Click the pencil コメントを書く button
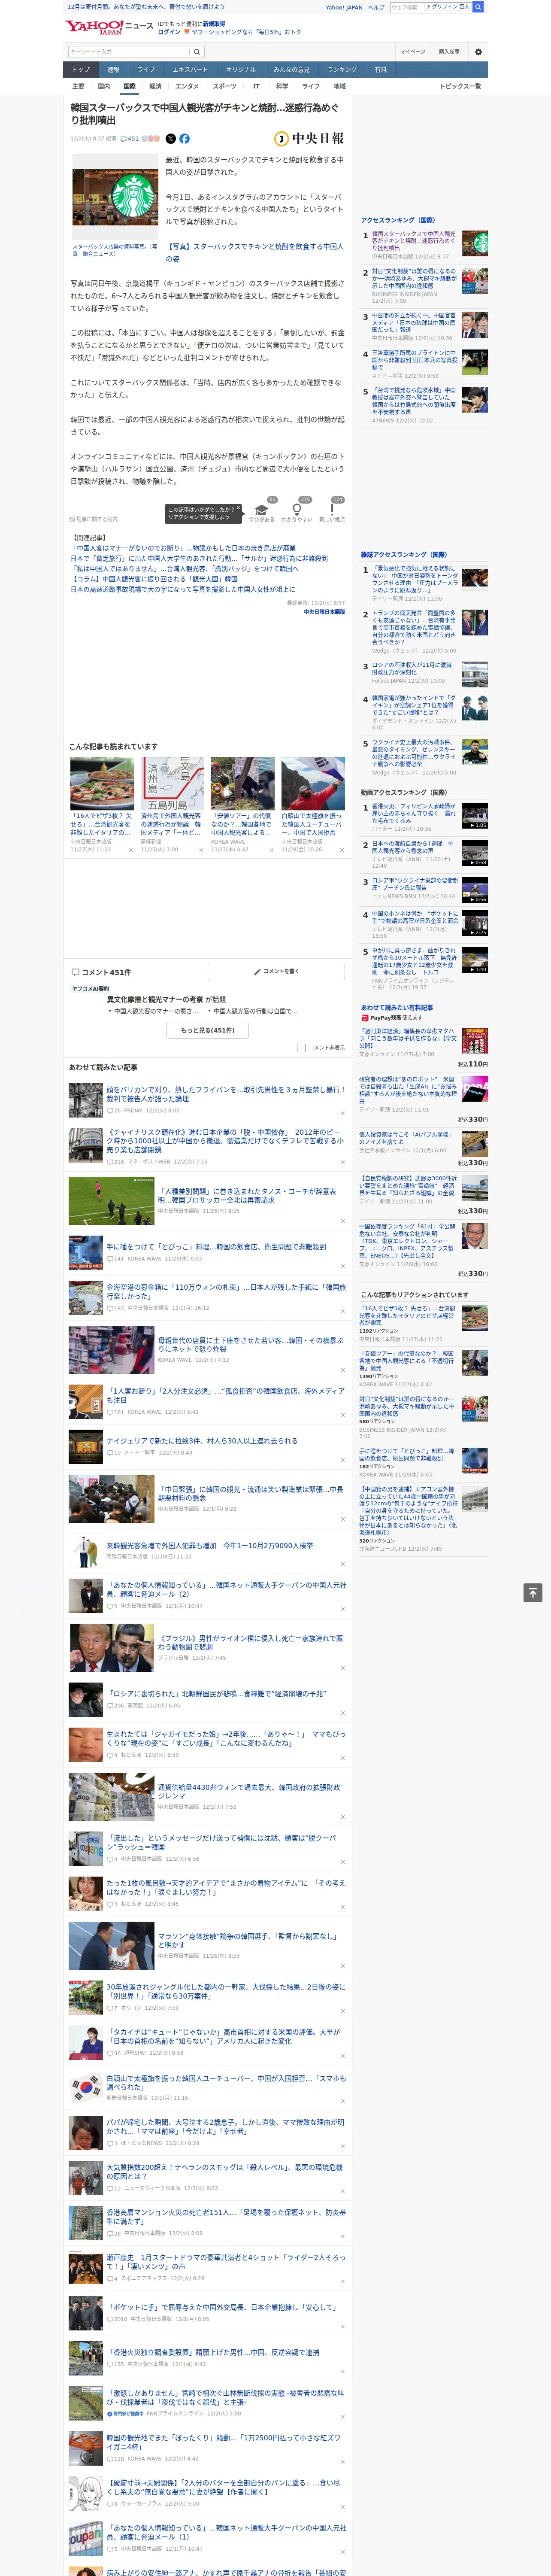This screenshot has width=551, height=2576. pyautogui.click(x=277, y=971)
